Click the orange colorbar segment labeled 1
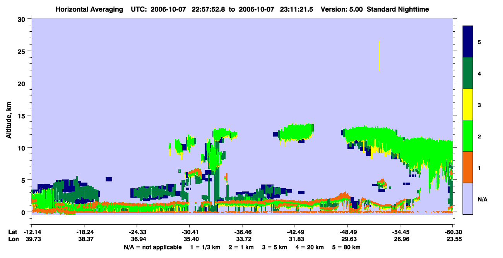 tap(468, 167)
